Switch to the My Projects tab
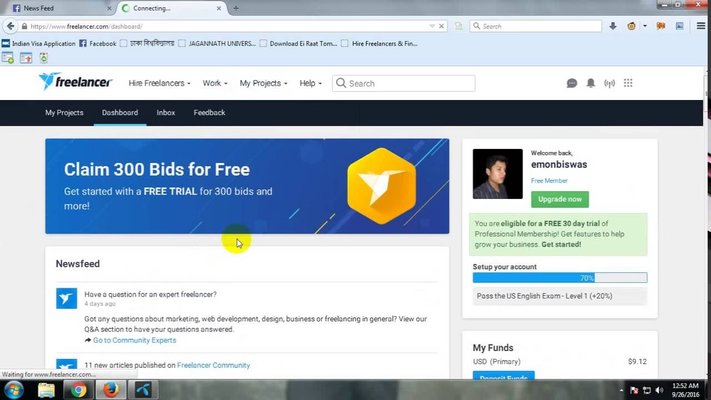This screenshot has width=711, height=400. point(64,113)
